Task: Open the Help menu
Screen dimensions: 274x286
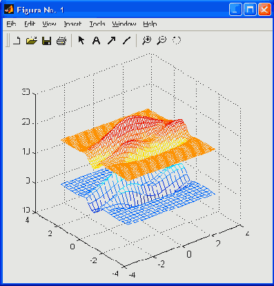Action: [150, 24]
